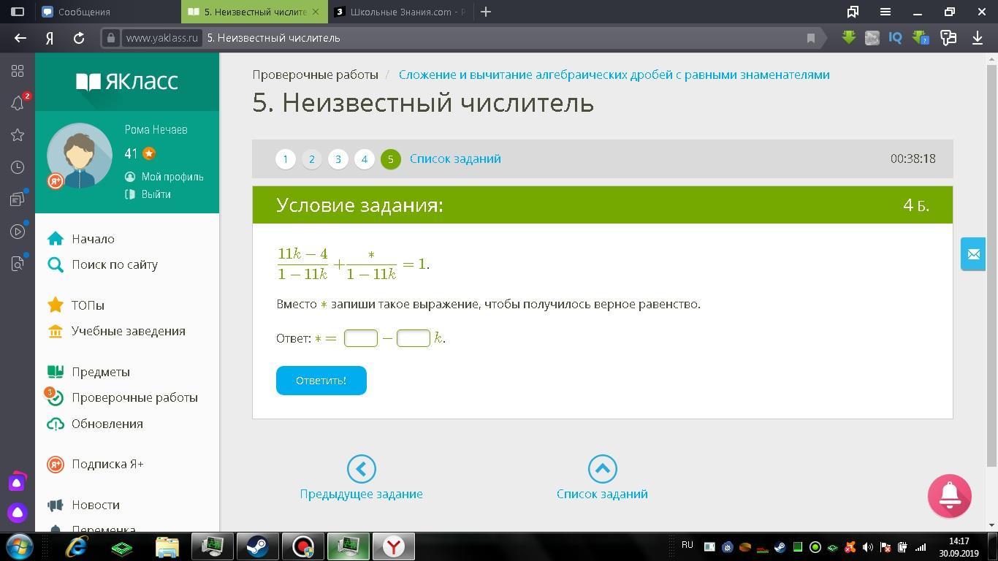This screenshot has height=561, width=998.
Task: Switch to the Школьные Знания.com tab
Action: pos(400,12)
